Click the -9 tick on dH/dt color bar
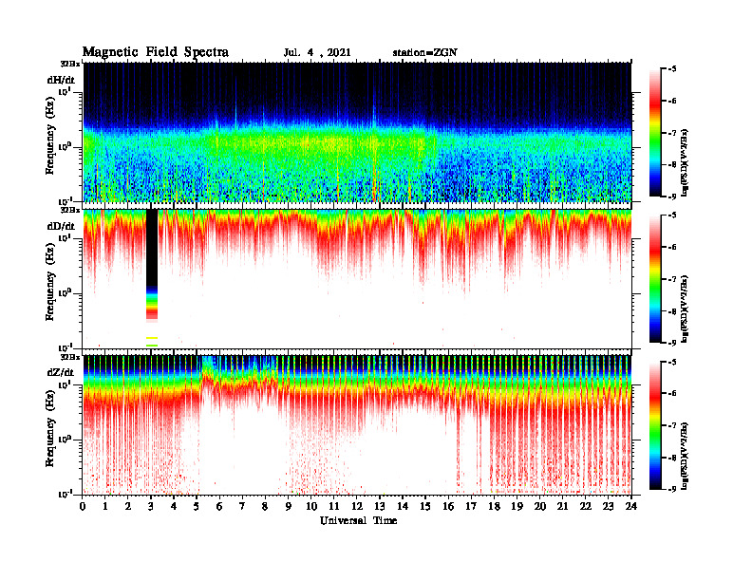The image size is (752, 581). (672, 197)
